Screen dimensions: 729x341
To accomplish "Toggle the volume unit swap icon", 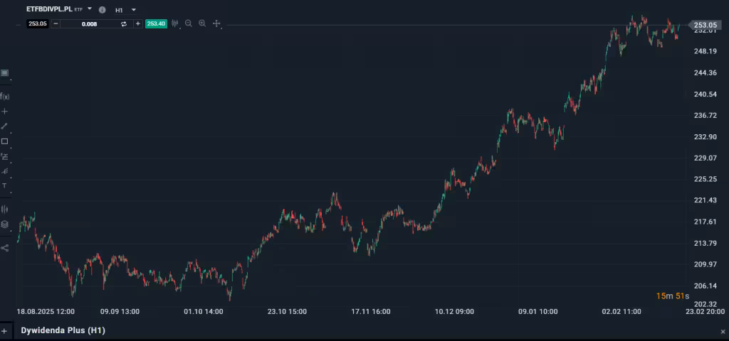I will click(123, 23).
